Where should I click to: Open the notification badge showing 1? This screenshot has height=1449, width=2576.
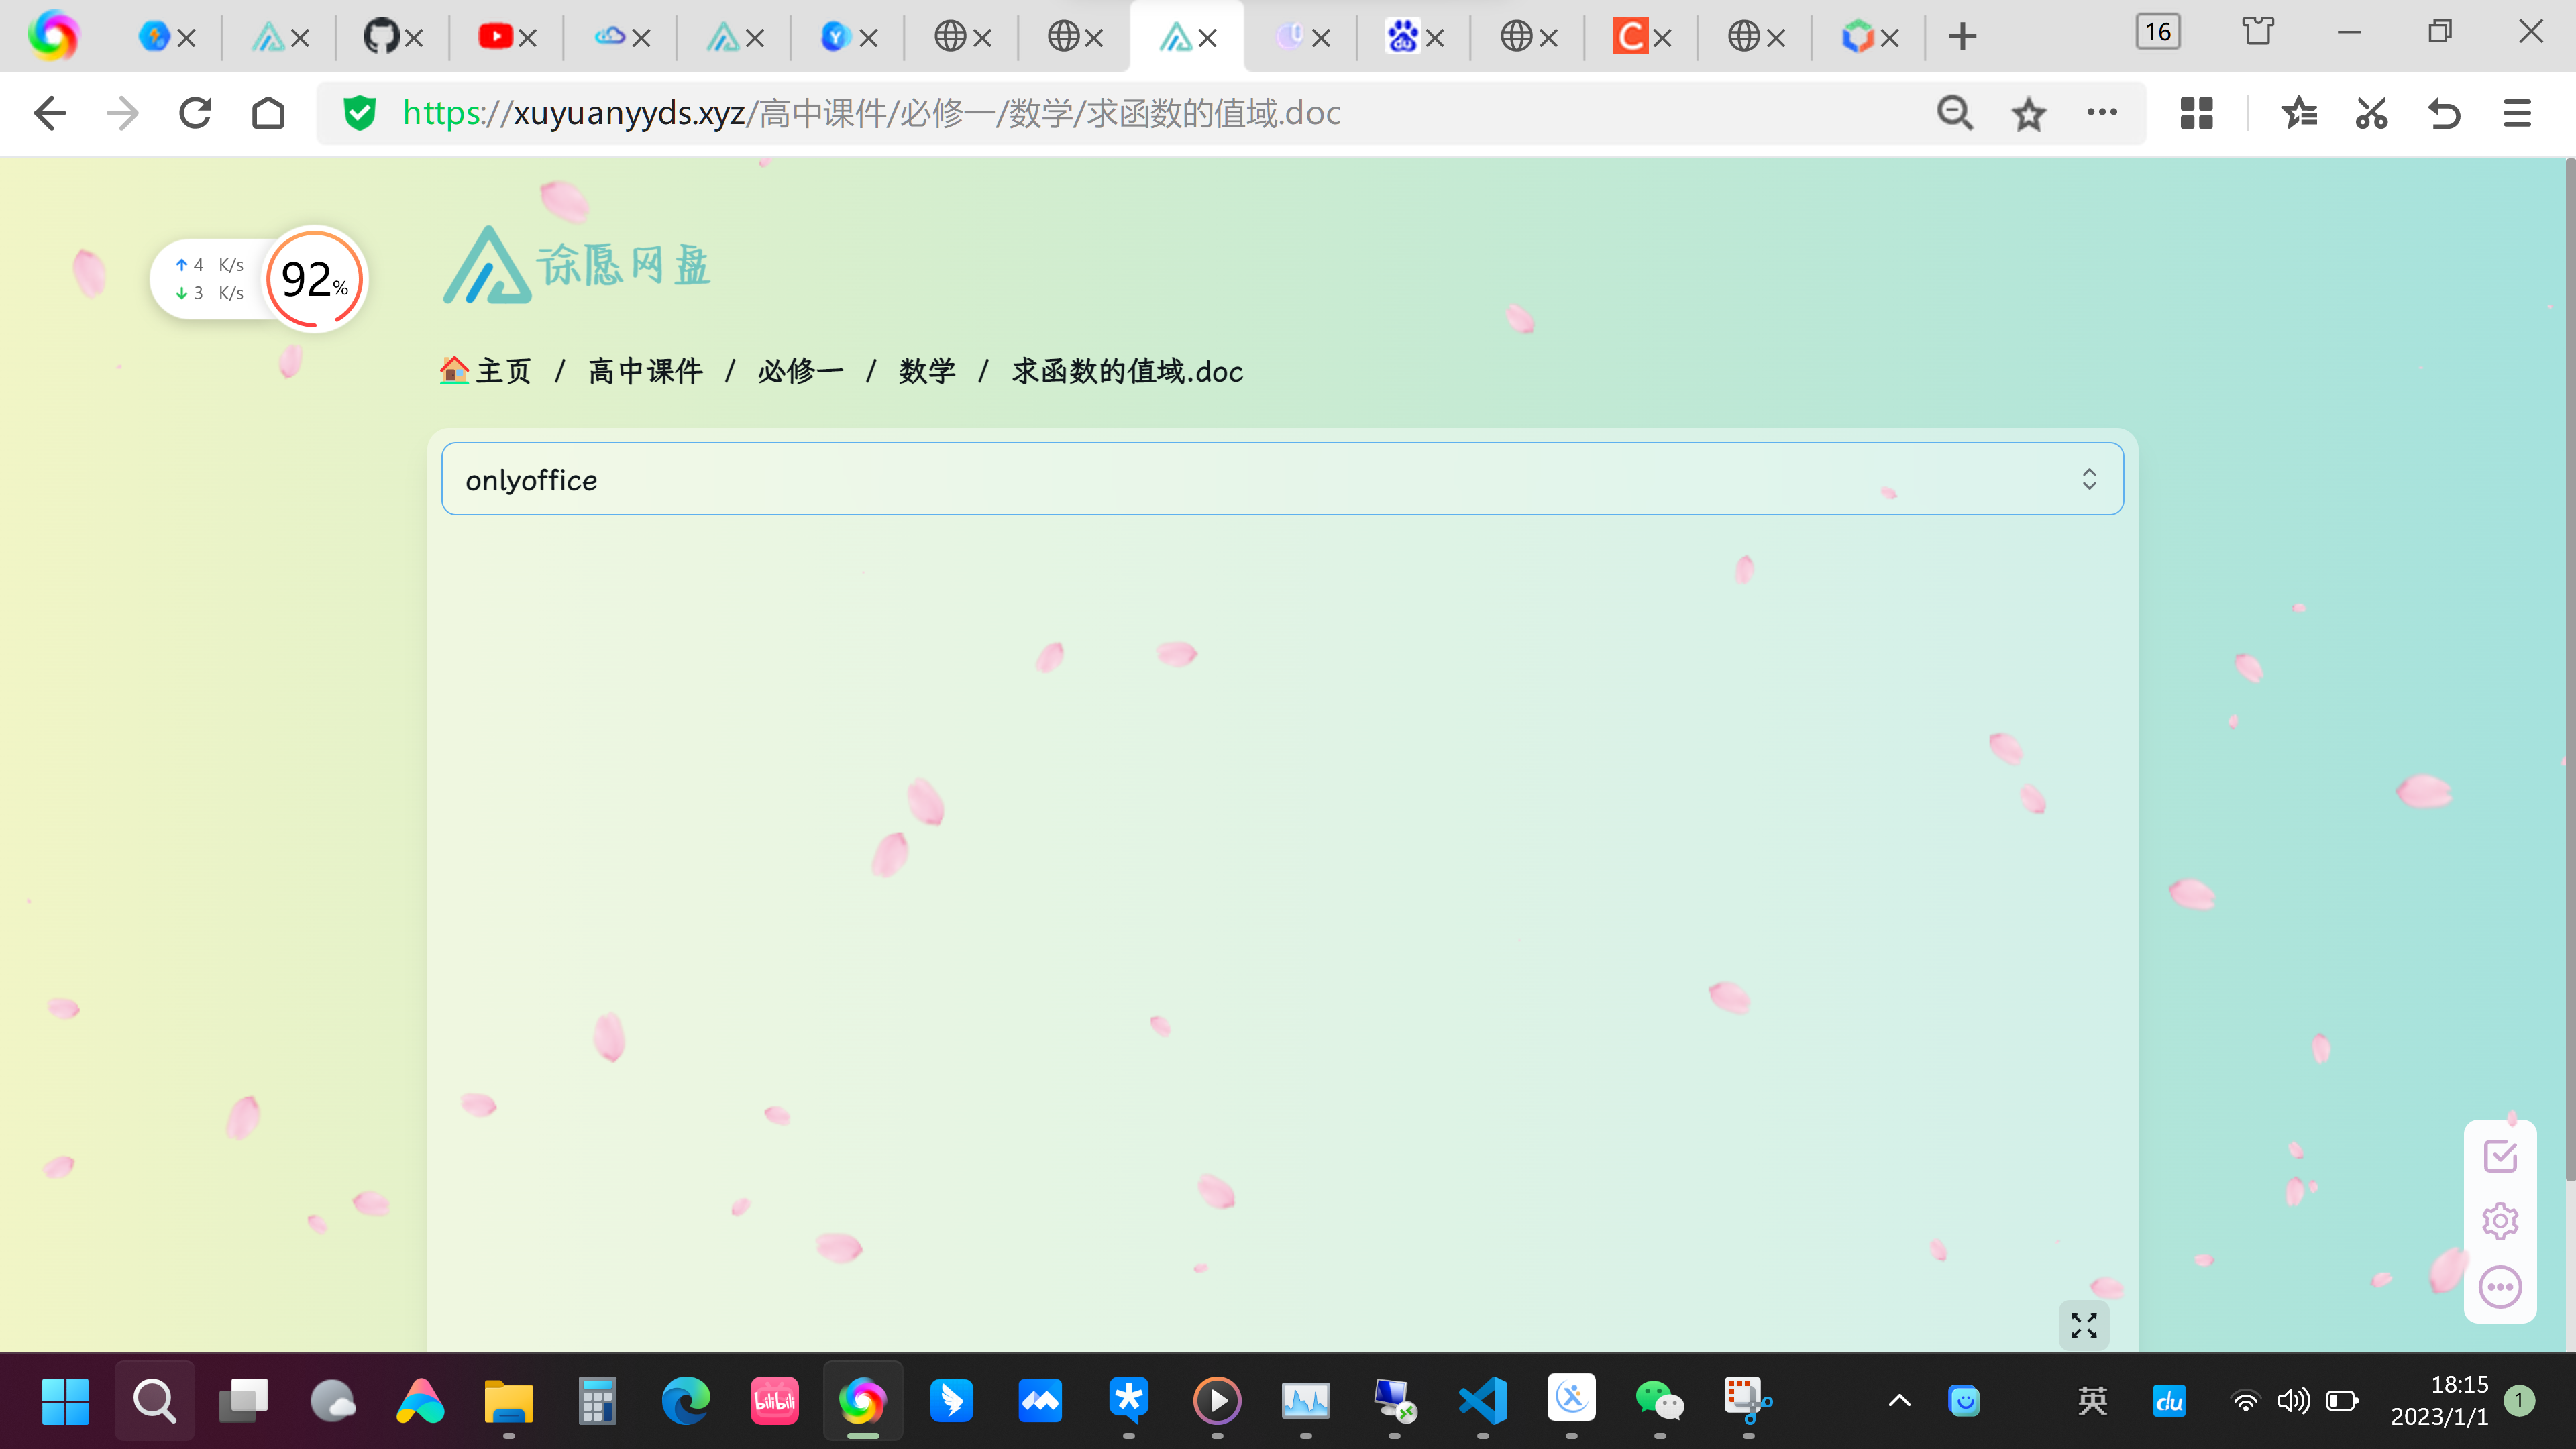pos(2520,1401)
